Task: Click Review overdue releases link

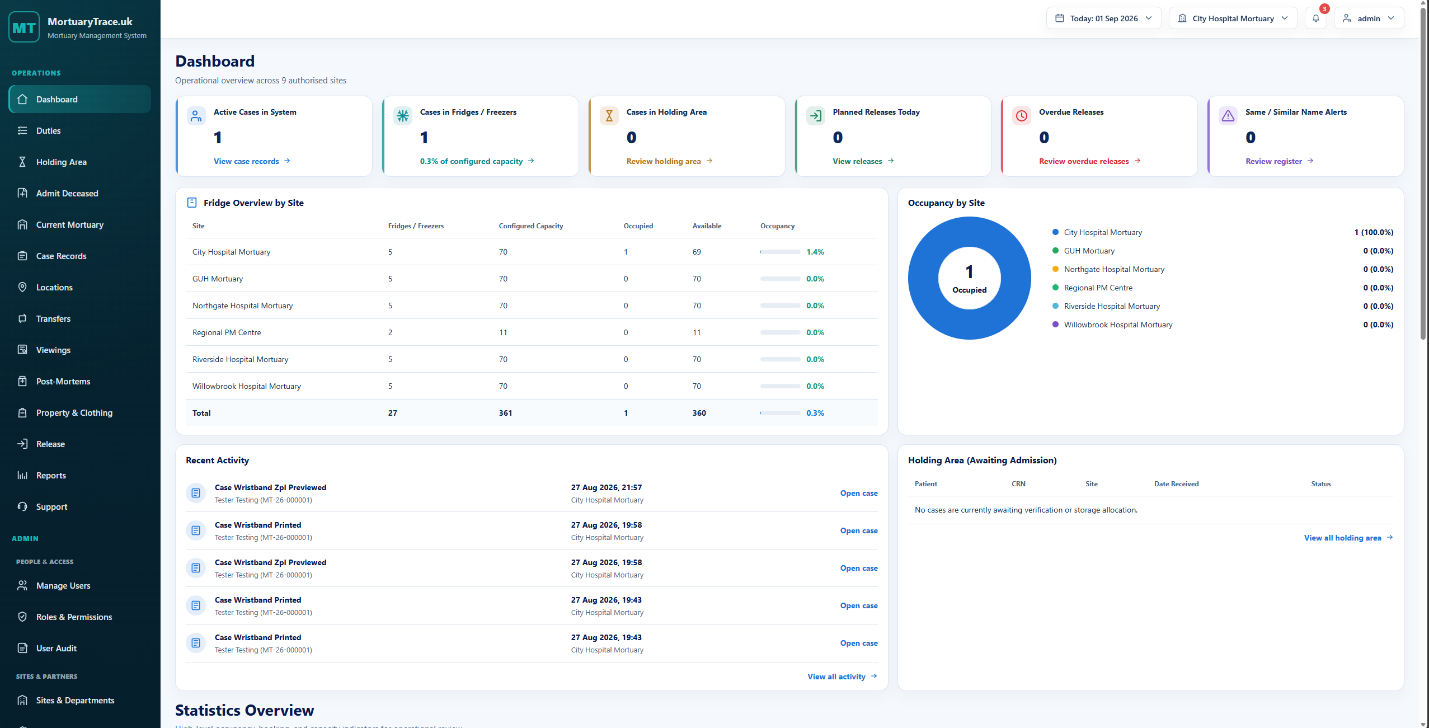Action: [1089, 161]
